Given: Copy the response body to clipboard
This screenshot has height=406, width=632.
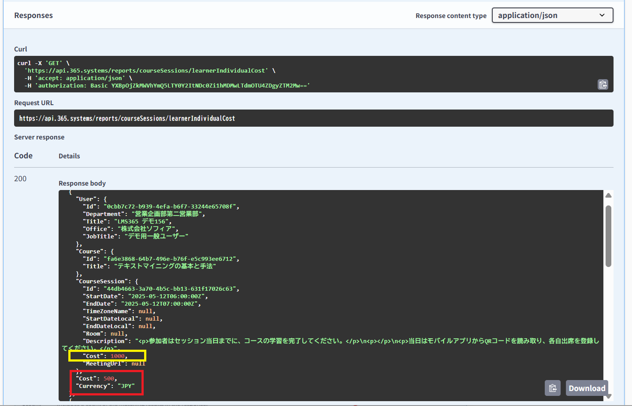Looking at the screenshot, I should pos(553,388).
